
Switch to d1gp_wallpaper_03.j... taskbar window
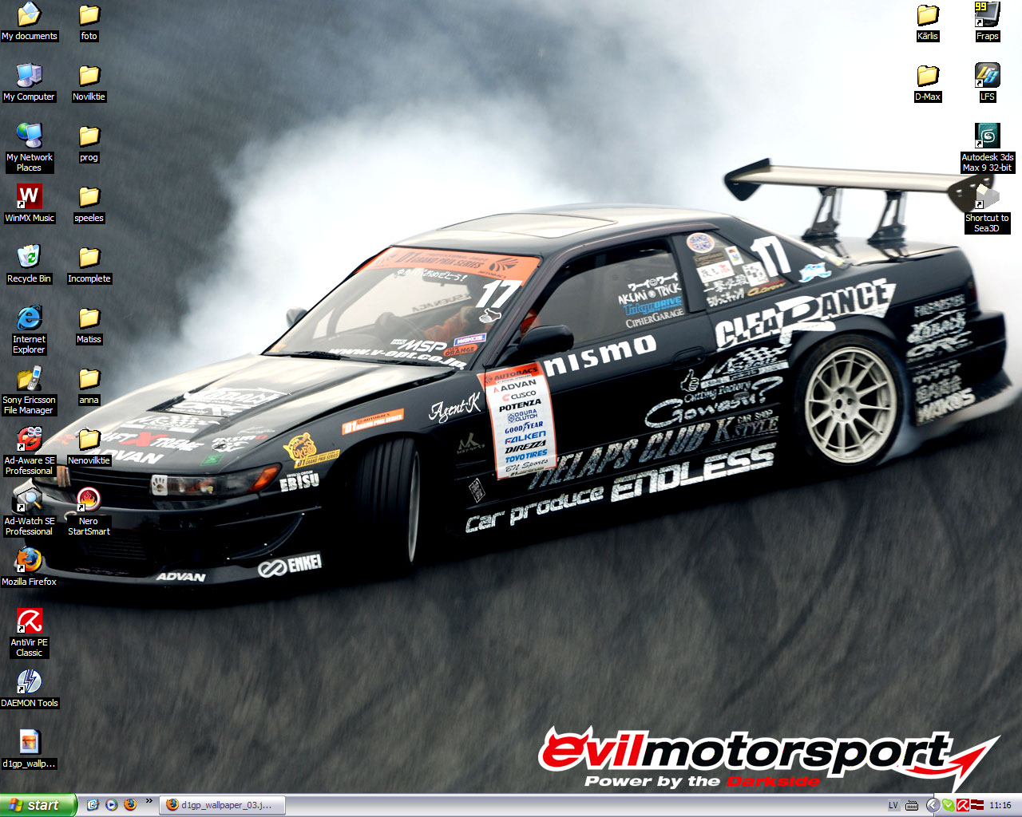[x=223, y=805]
